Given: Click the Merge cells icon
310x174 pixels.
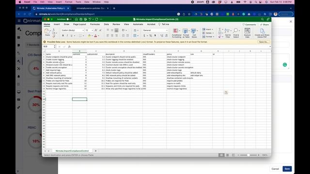Looking at the screenshot, I should [135, 36].
